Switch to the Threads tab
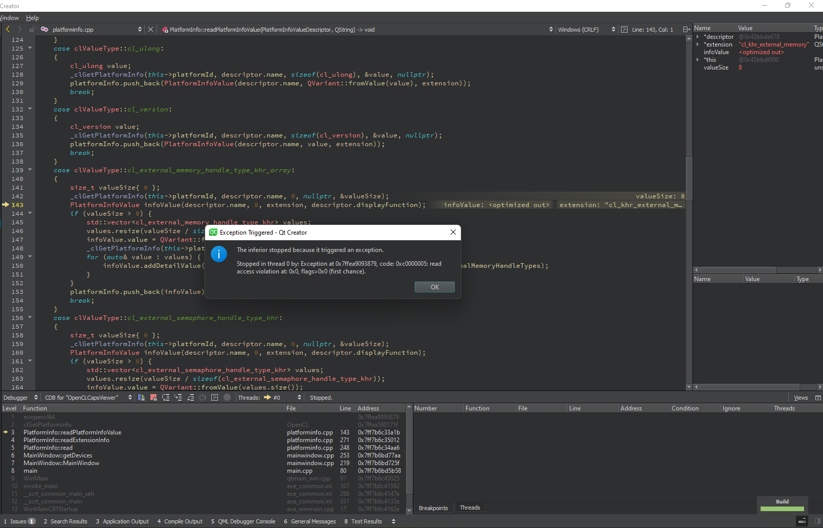The height and width of the screenshot is (528, 823). [470, 507]
